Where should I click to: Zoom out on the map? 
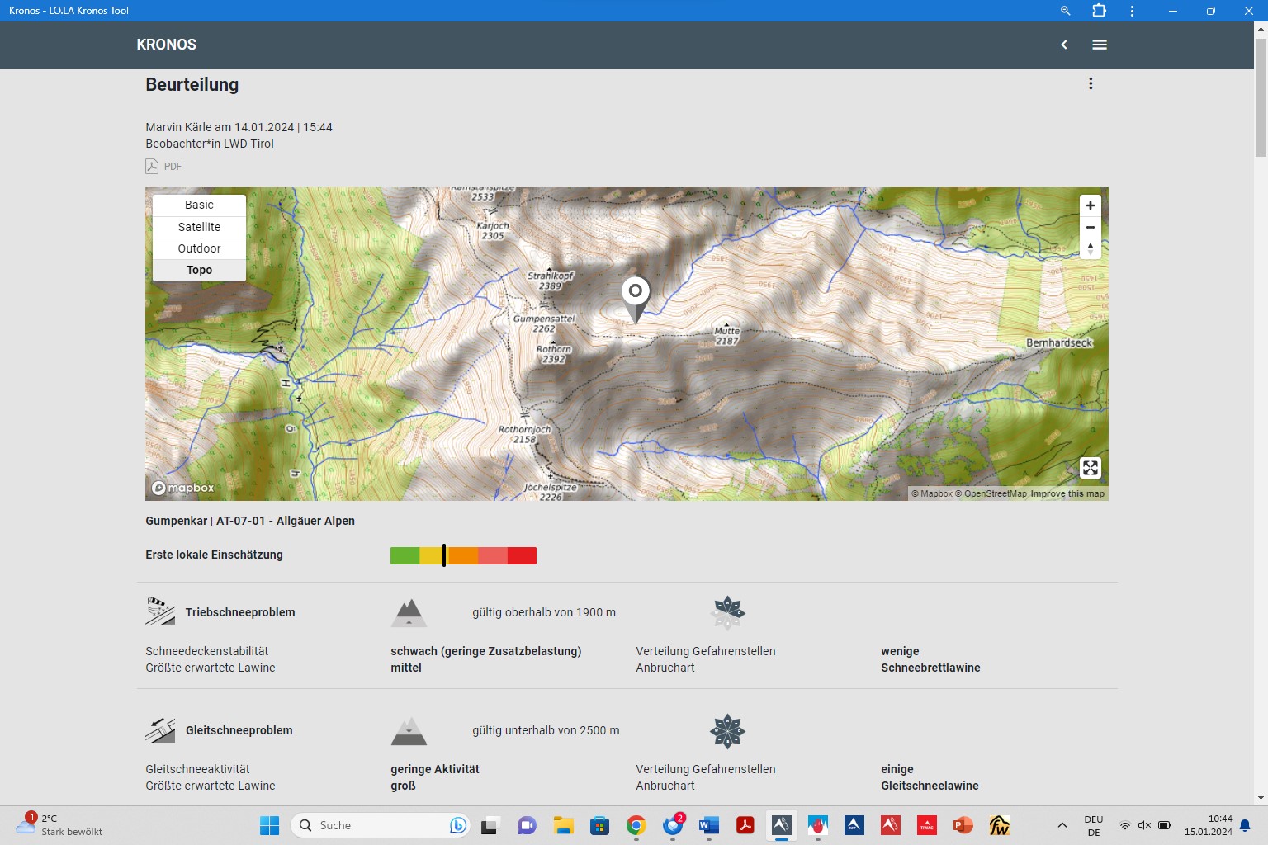point(1091,227)
